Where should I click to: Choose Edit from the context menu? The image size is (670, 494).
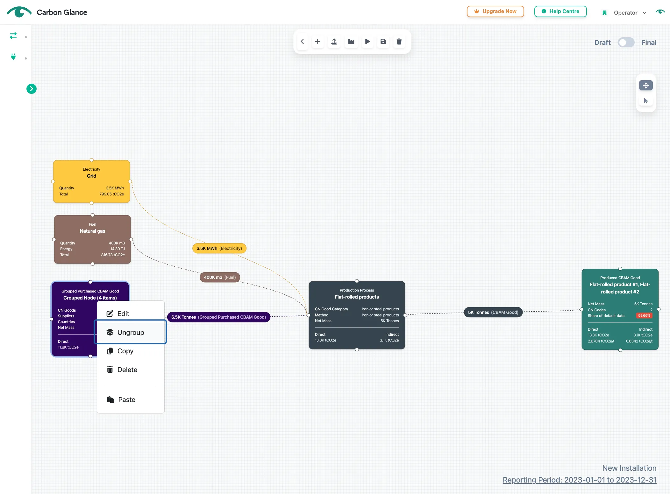click(x=131, y=314)
